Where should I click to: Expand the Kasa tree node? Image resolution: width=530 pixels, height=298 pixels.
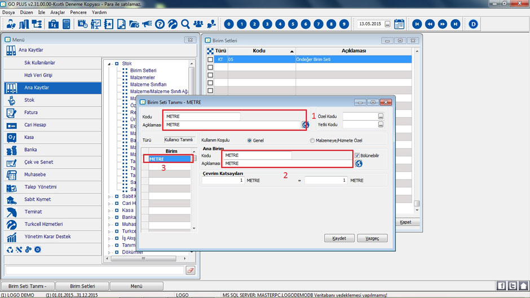(109, 211)
